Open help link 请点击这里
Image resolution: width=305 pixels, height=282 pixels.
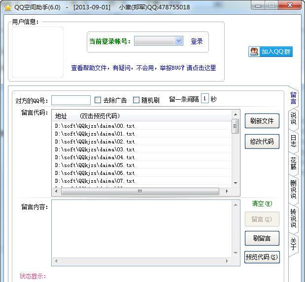[201, 68]
